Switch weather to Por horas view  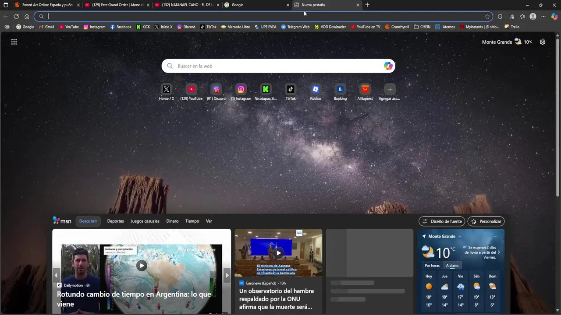[x=432, y=266]
